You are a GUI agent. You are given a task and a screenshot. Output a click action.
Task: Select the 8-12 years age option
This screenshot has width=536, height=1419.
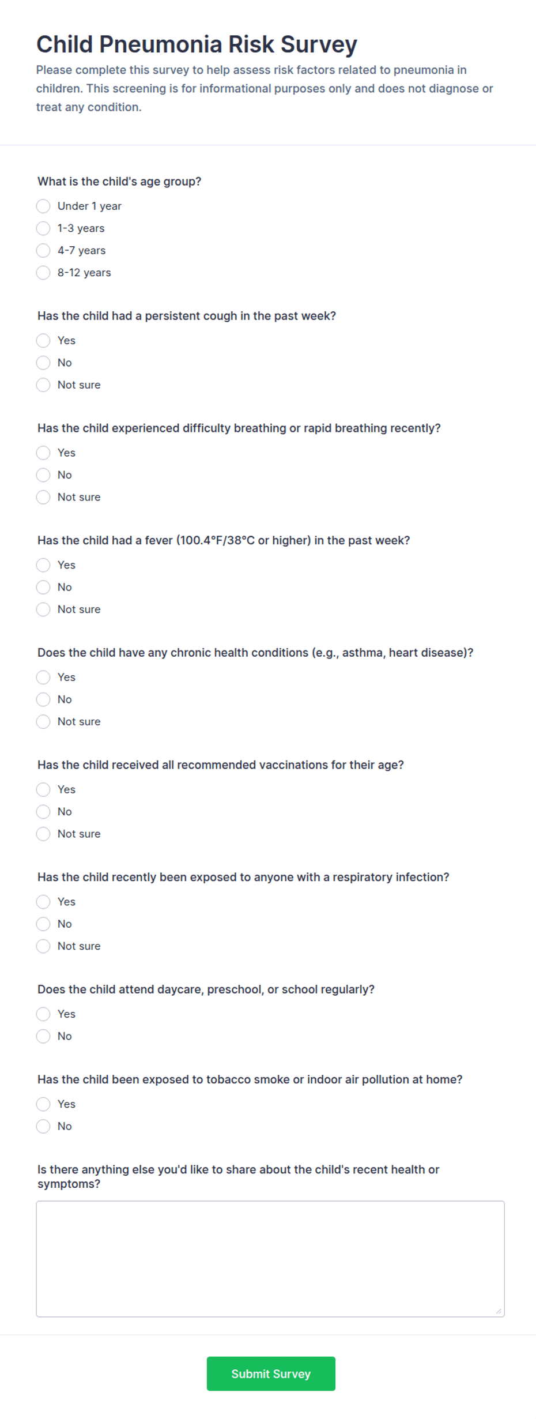(43, 273)
